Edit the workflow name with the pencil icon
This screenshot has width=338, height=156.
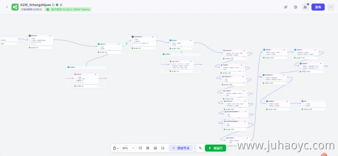click(x=61, y=5)
